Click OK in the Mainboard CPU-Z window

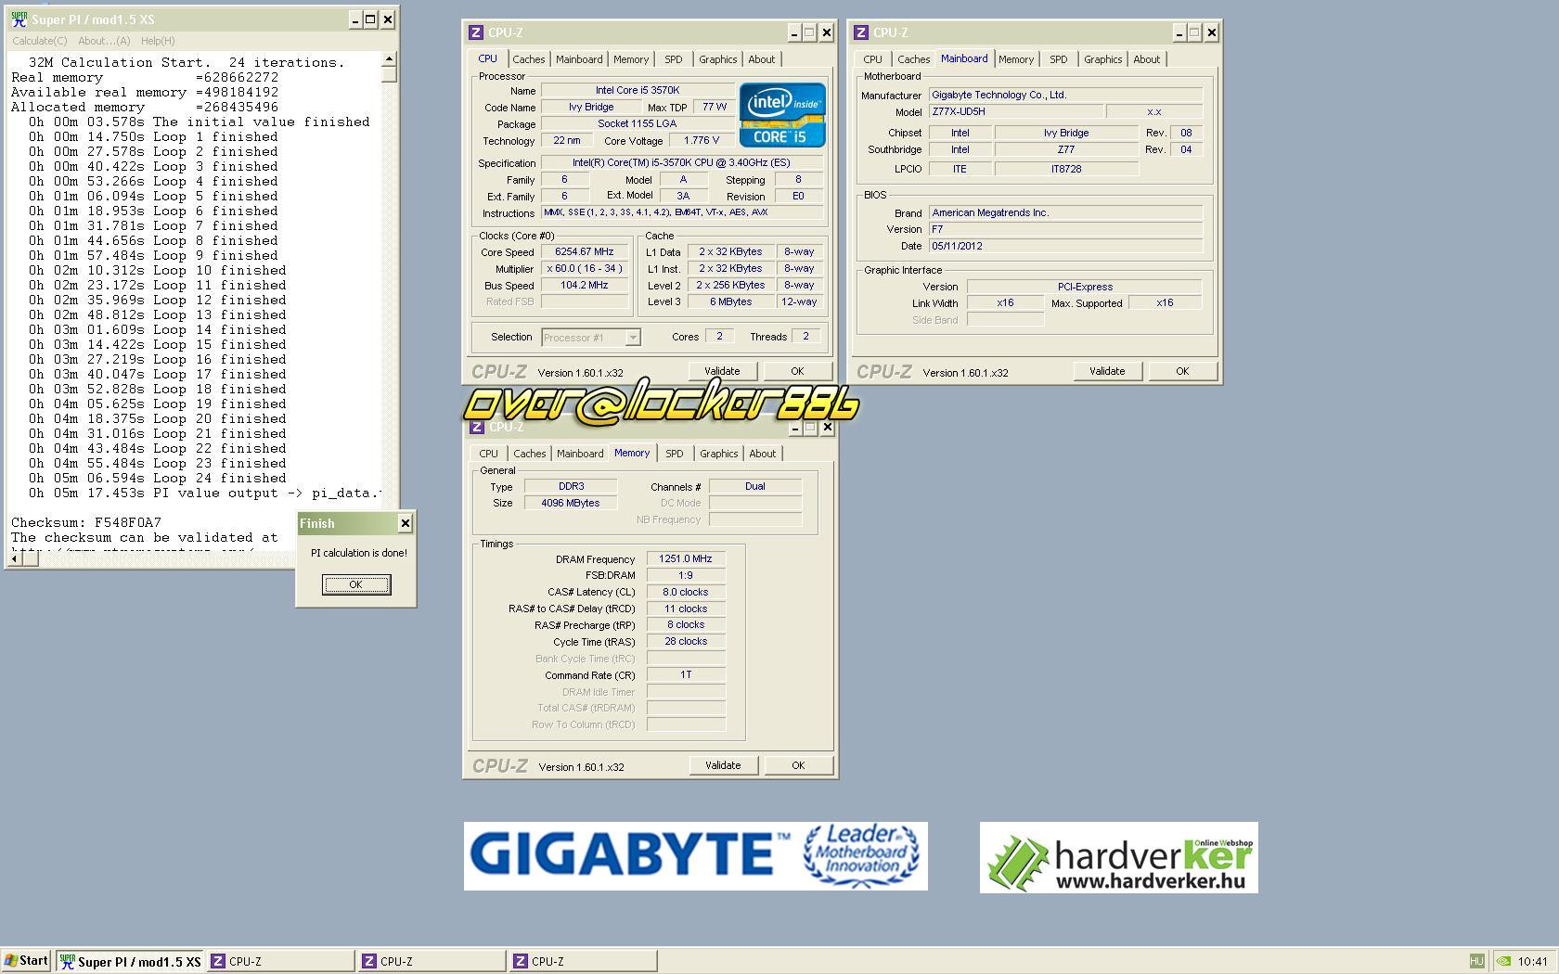(1182, 371)
